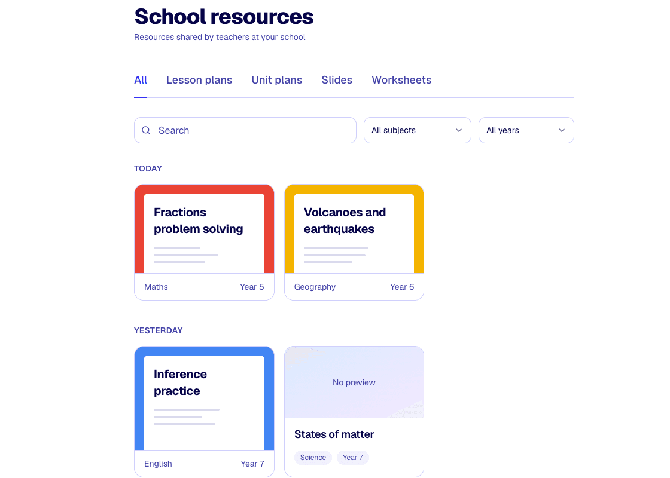Focus the Search input field
670x478 pixels.
click(245, 130)
